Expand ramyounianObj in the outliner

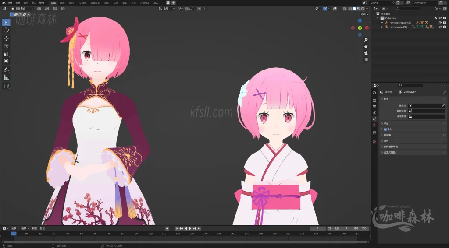[382, 27]
